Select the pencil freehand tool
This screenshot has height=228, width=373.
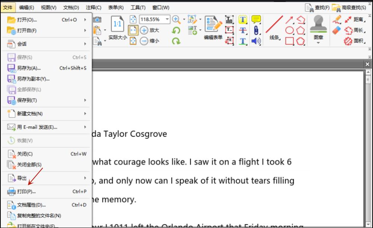coord(336,20)
